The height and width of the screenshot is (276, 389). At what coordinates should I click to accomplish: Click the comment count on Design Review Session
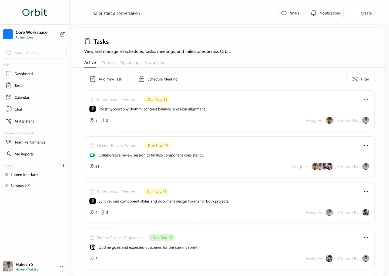(94, 166)
